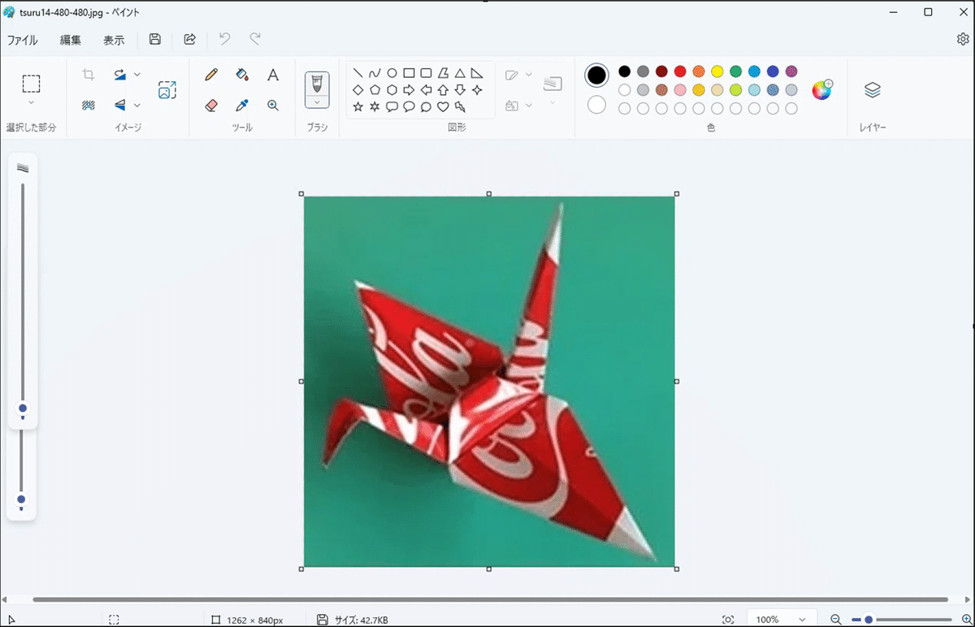
Task: Pick the red color swatch
Action: (680, 71)
